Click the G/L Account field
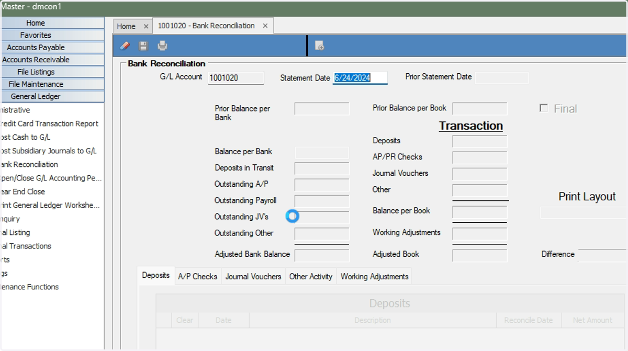Viewport: 628px width, 351px height. (x=236, y=78)
